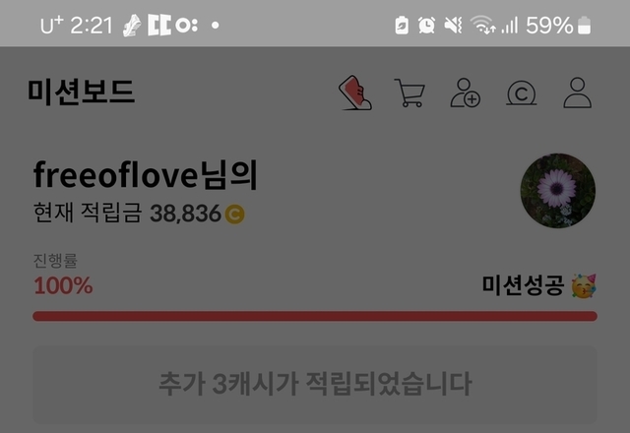Tap the battery 59% indicator
Image resolution: width=630 pixels, height=433 pixels.
558,26
